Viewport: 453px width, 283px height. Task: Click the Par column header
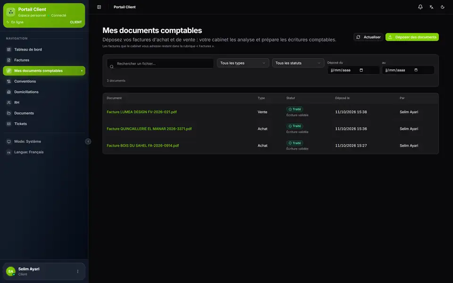tap(402, 98)
